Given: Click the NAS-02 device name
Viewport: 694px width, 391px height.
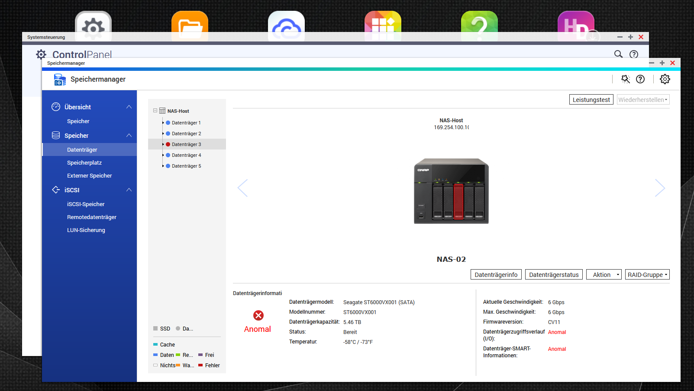Looking at the screenshot, I should pos(451,259).
